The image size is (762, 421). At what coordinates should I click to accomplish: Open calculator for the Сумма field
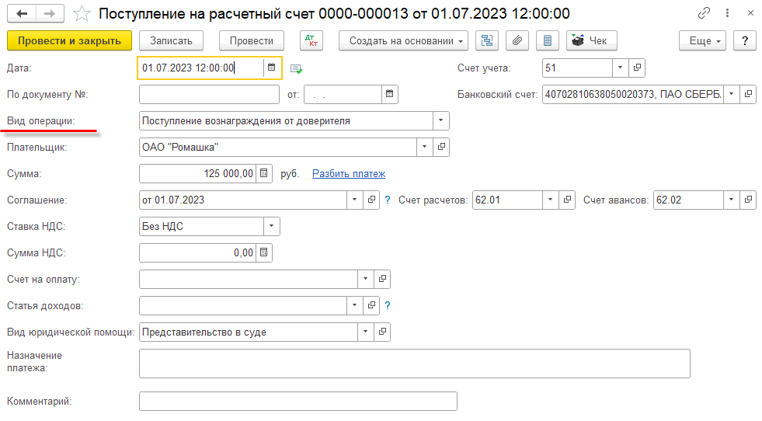tap(264, 174)
